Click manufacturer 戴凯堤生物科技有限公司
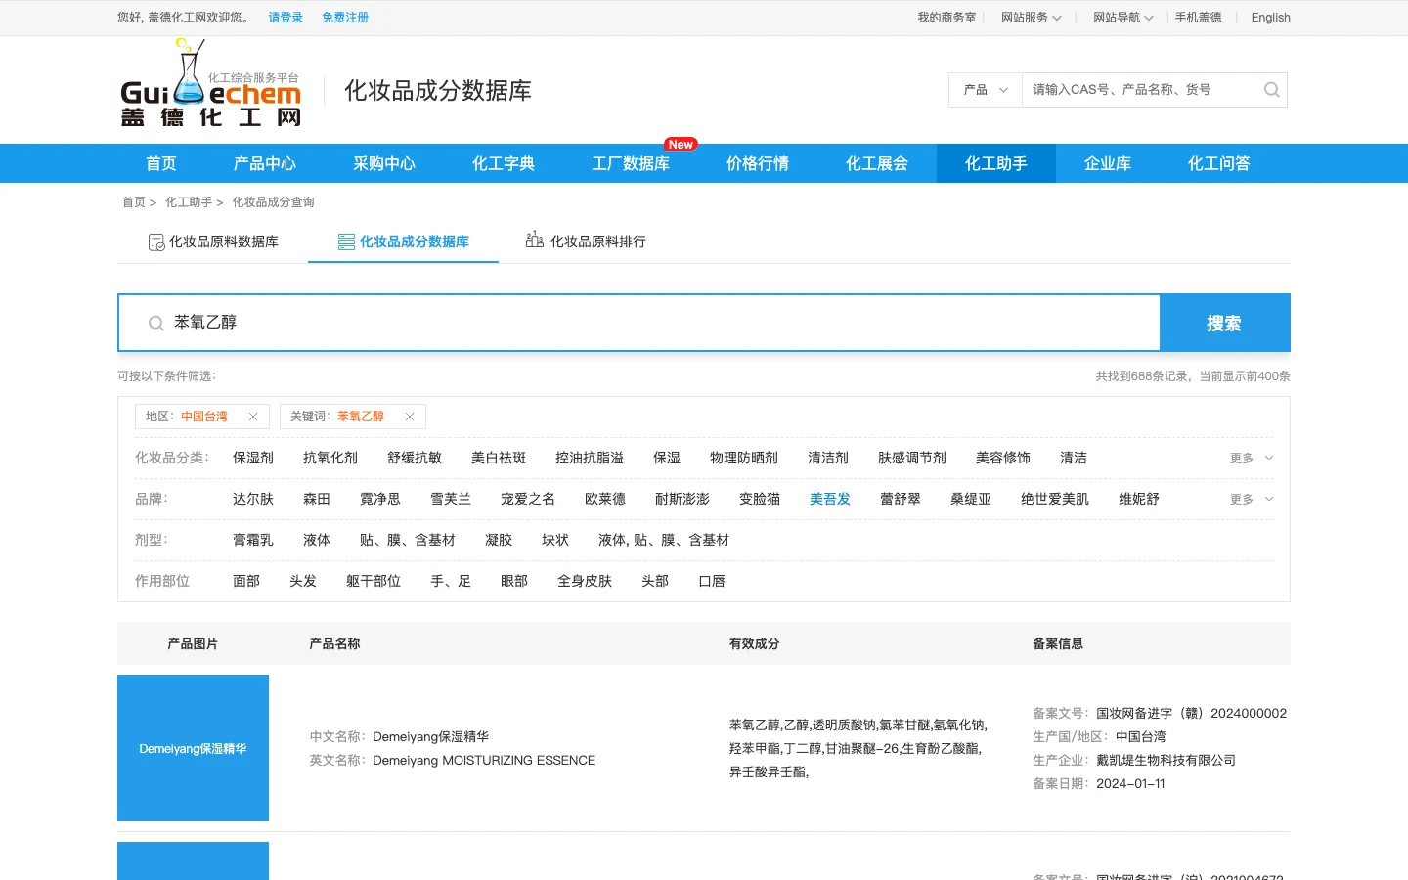Screen dimensions: 1408x880 click(x=1166, y=760)
